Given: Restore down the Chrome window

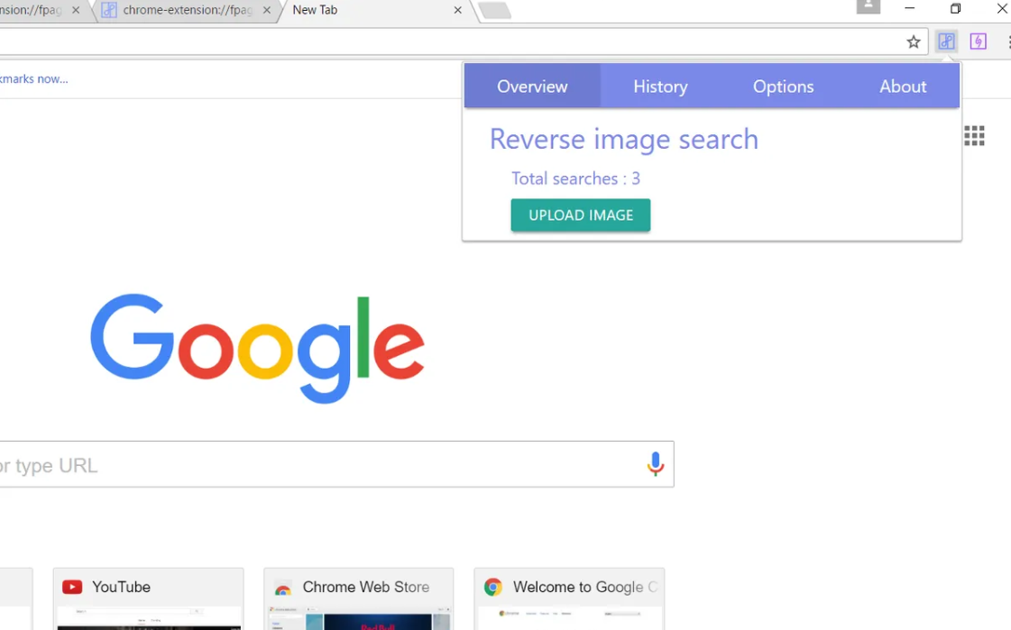Looking at the screenshot, I should (x=956, y=8).
